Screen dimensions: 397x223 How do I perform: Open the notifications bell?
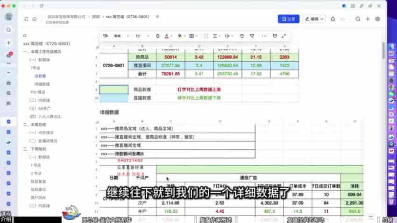pos(333,19)
